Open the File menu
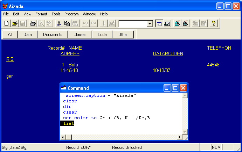242x152 pixels. [x=6, y=14]
